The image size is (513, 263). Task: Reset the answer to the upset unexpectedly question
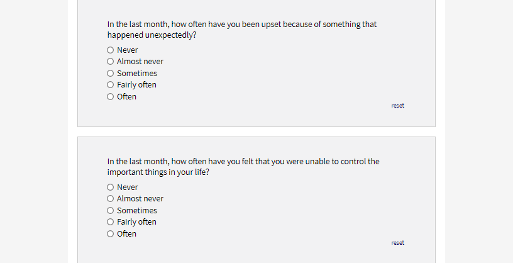(x=398, y=106)
